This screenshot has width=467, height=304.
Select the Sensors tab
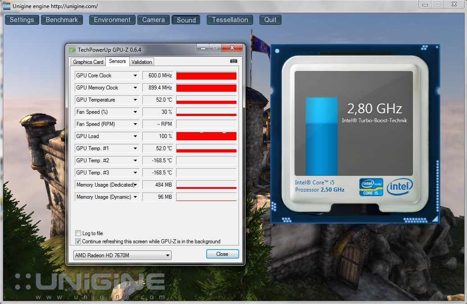point(118,61)
